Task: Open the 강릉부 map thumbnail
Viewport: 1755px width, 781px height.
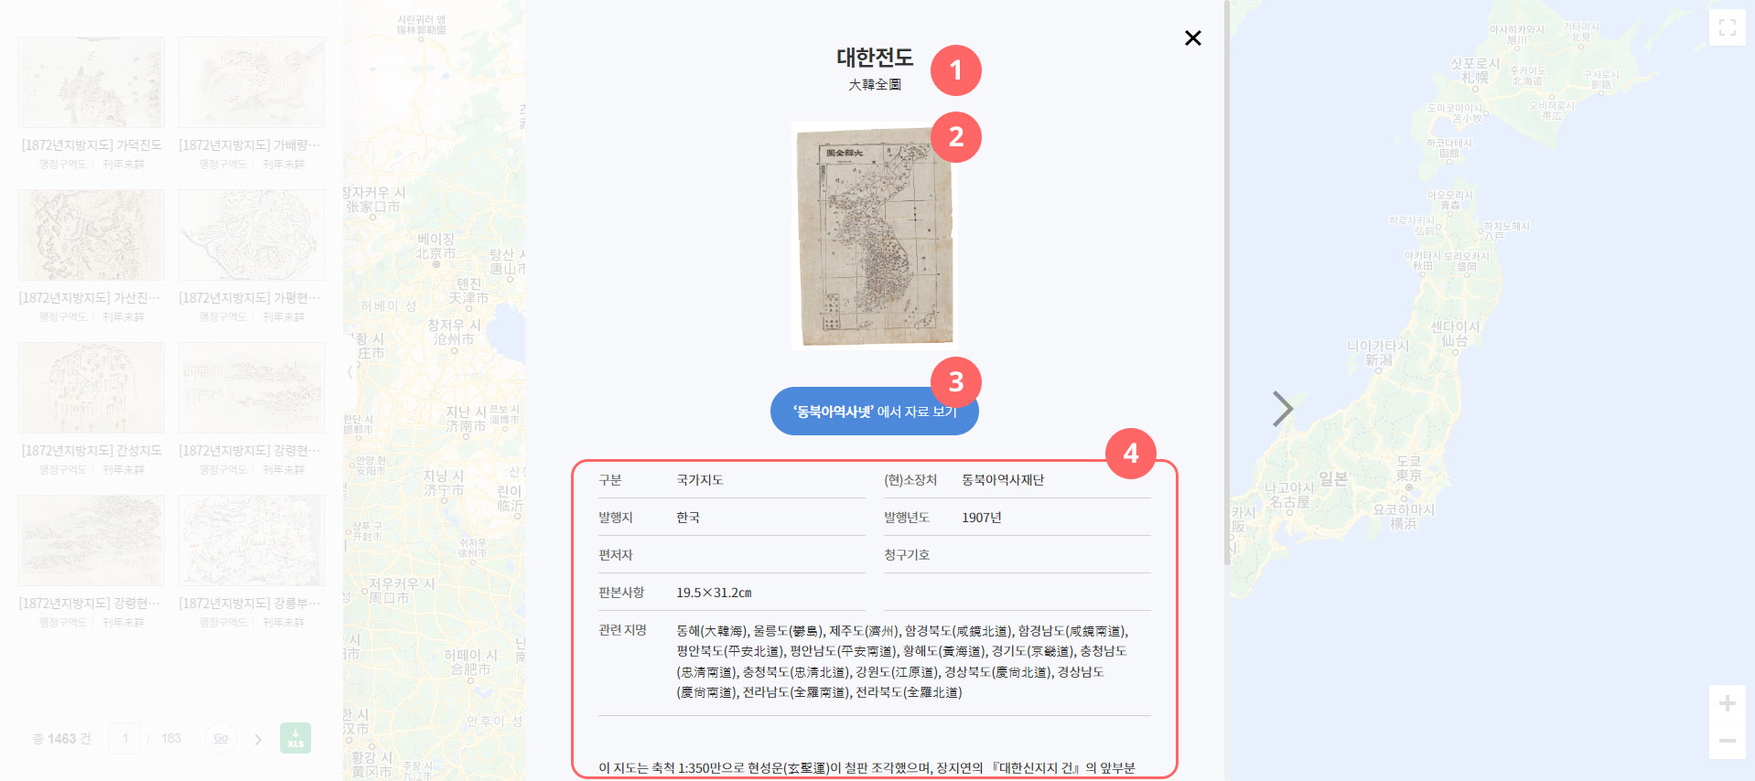Action: 252,540
